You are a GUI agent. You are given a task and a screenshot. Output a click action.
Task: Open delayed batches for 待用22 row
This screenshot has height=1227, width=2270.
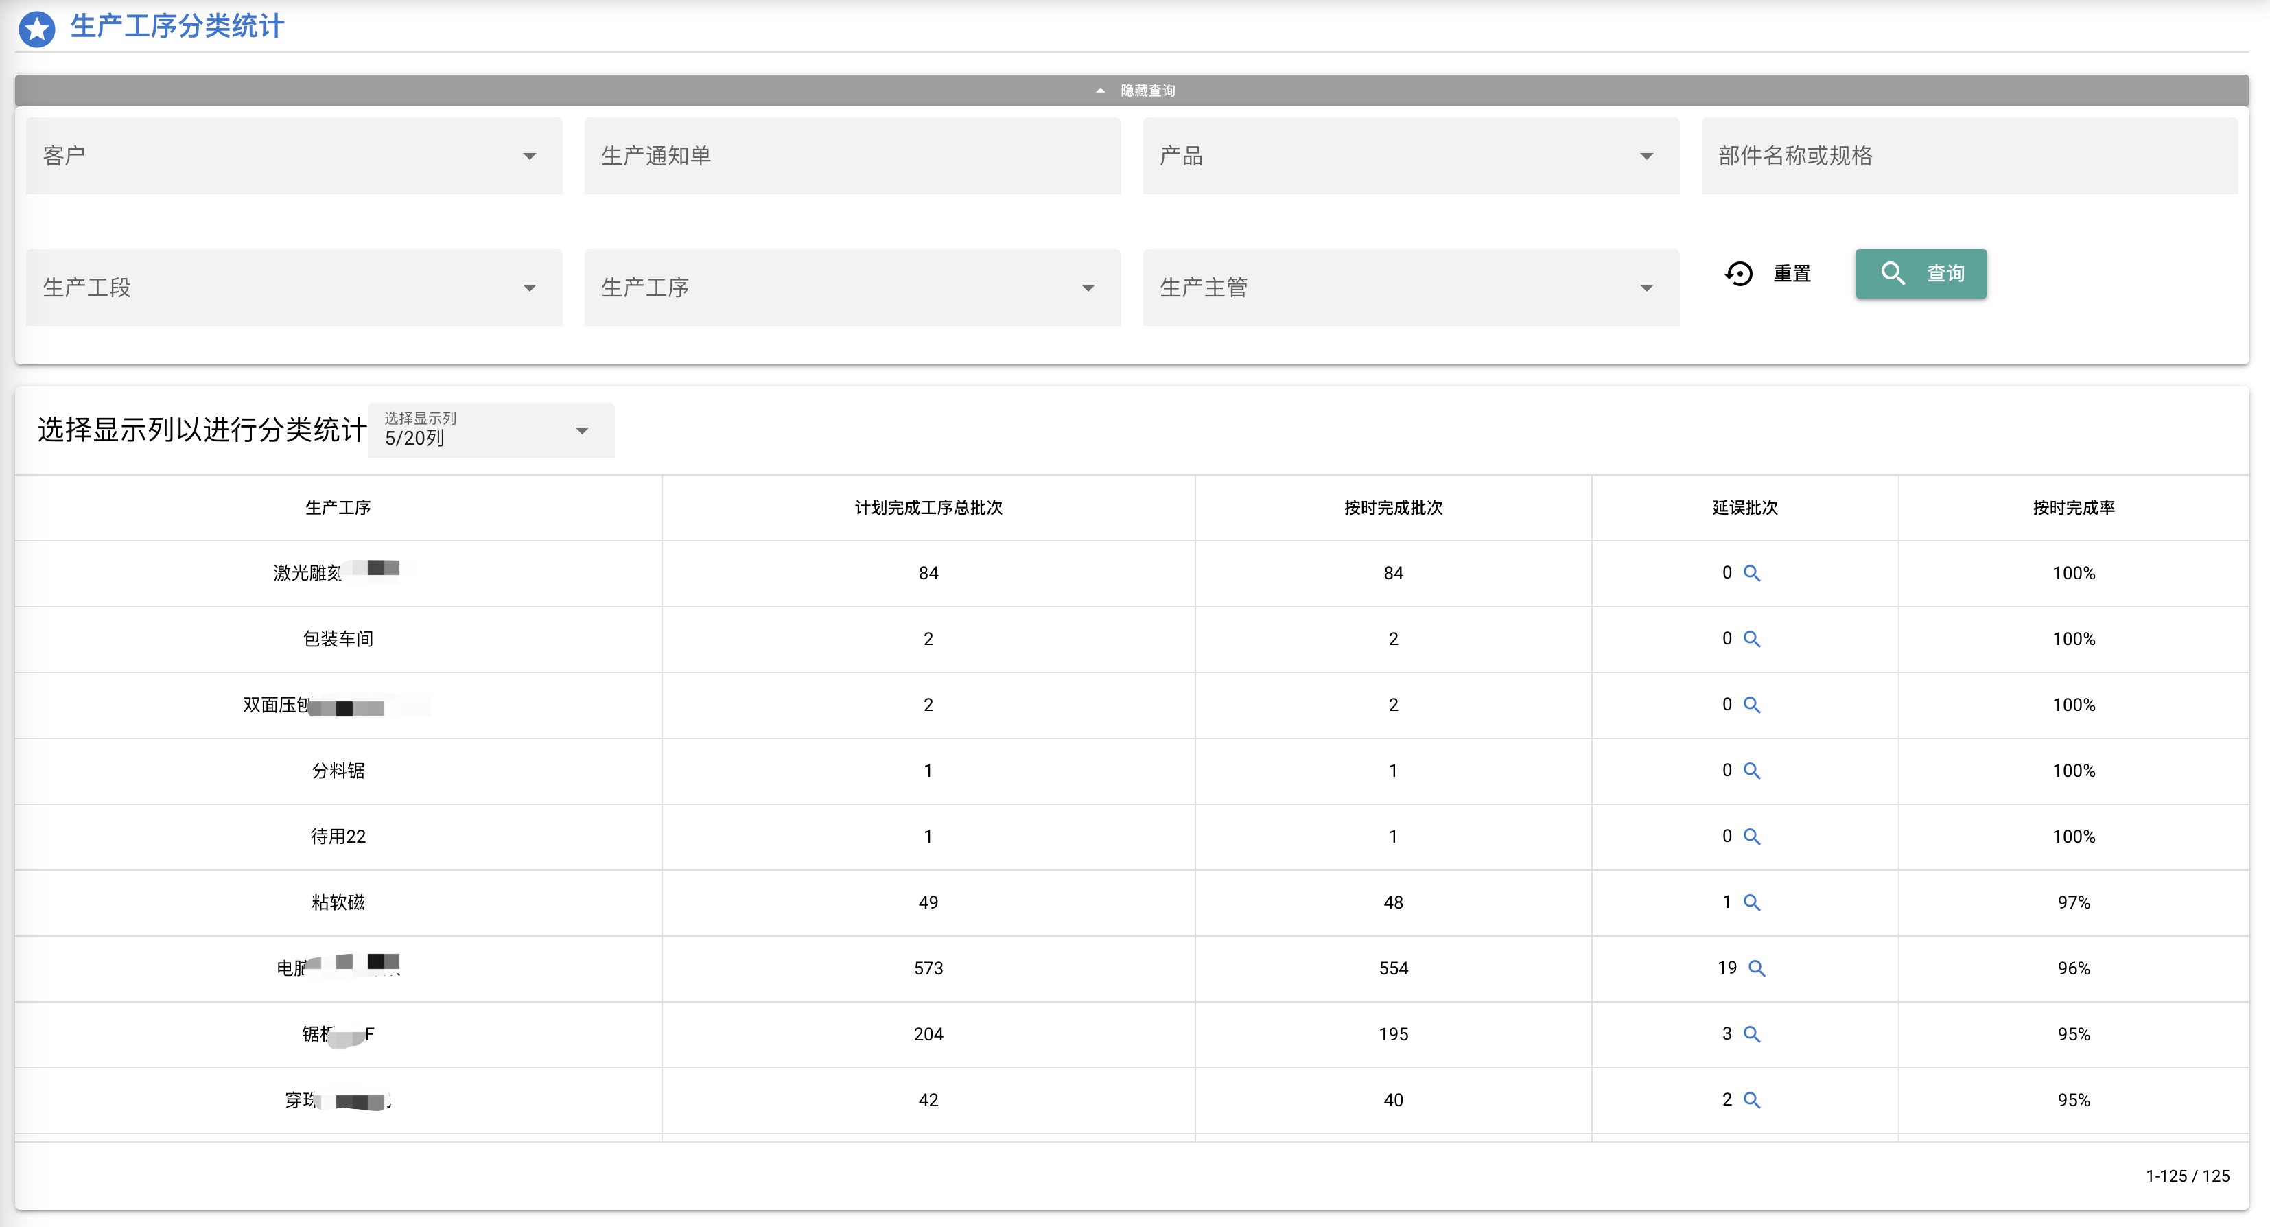[x=1752, y=837]
